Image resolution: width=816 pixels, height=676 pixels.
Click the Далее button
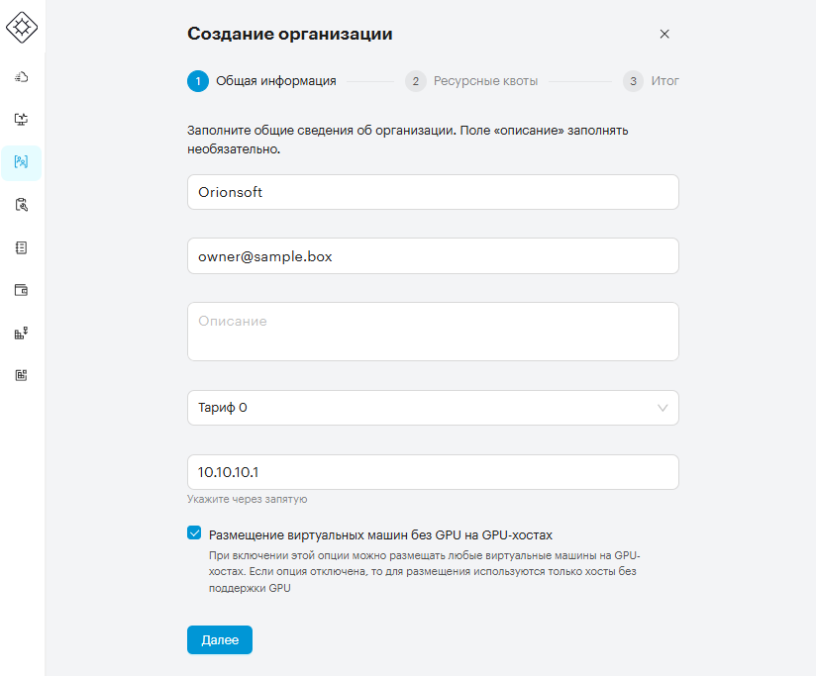pos(220,640)
